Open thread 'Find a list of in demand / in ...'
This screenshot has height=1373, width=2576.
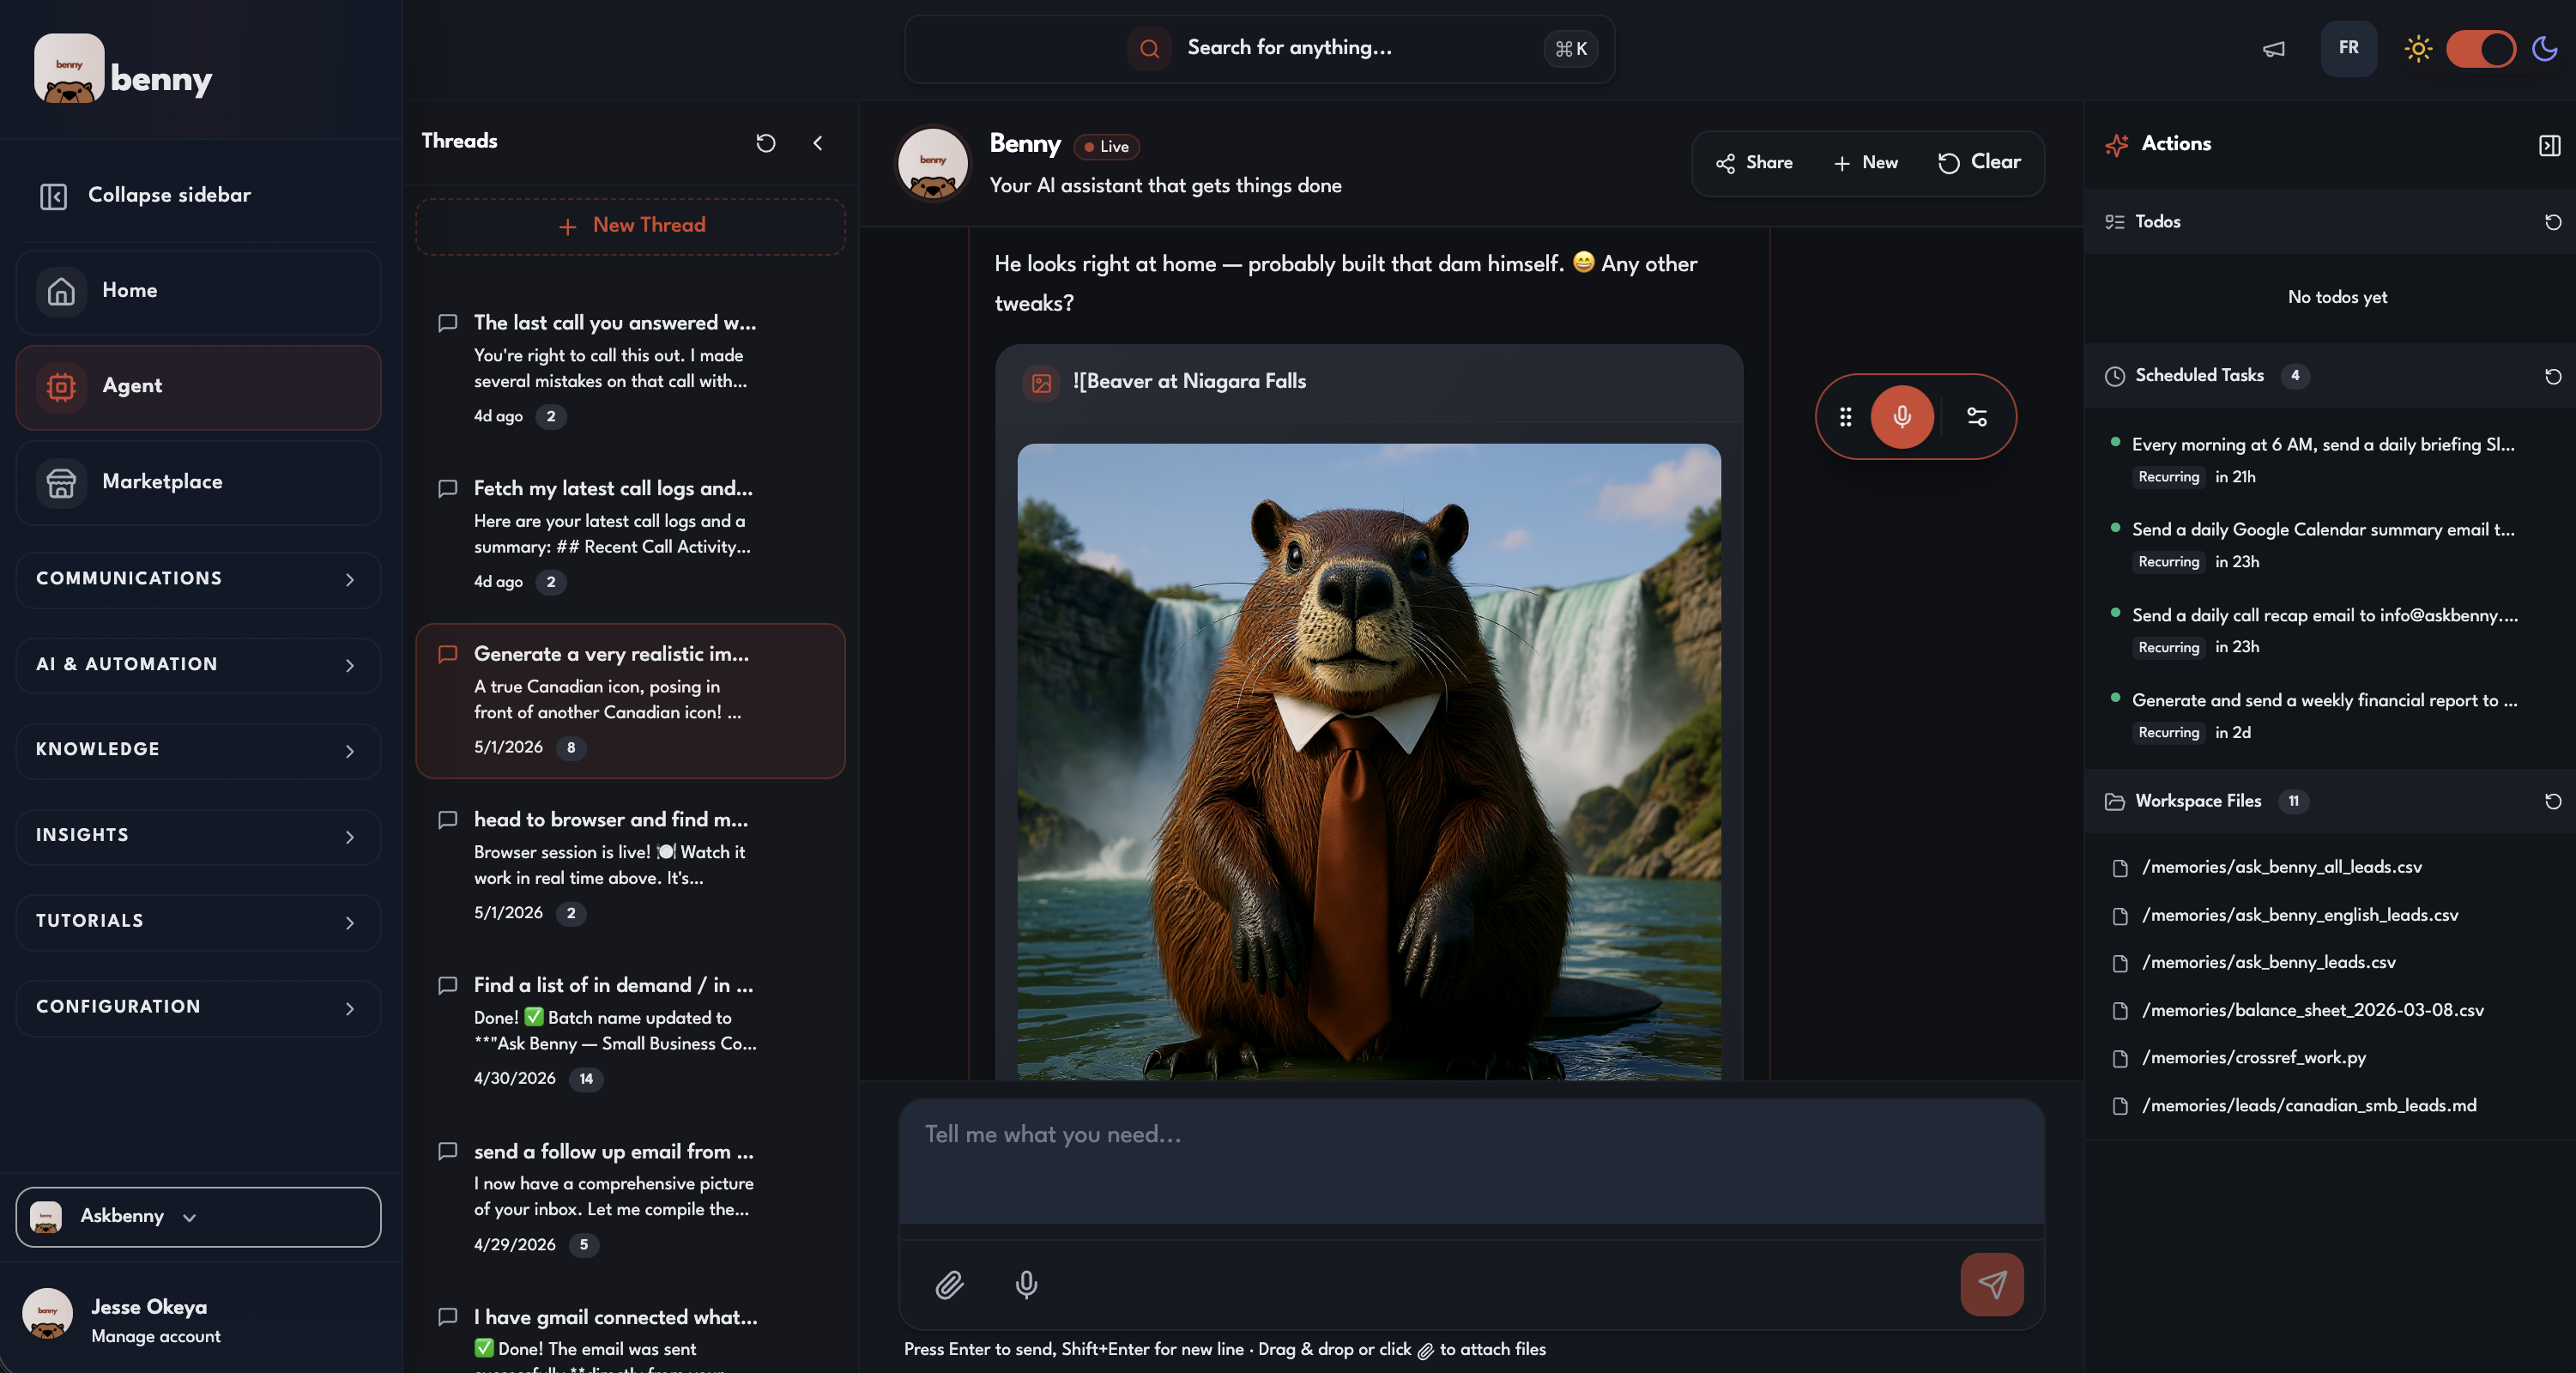pyautogui.click(x=630, y=1032)
